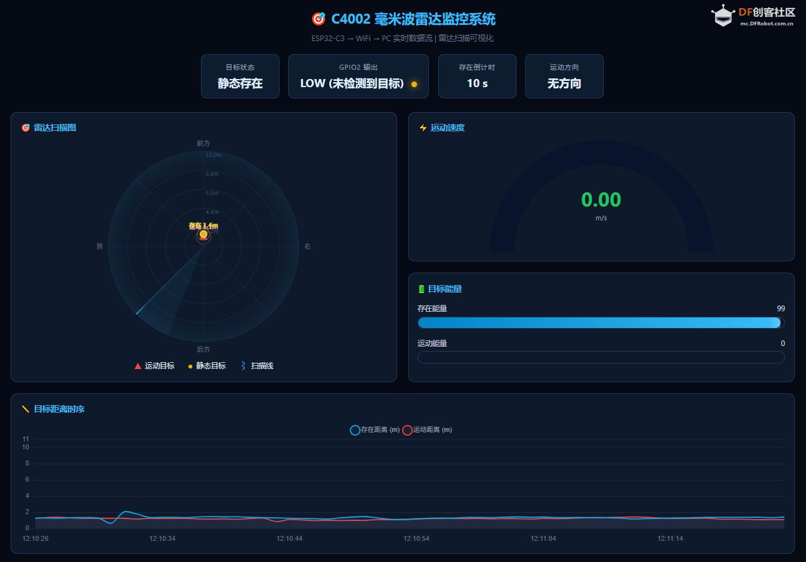The height and width of the screenshot is (562, 806).
Task: Click the 8.8m radar ring label
Action: pos(212,174)
